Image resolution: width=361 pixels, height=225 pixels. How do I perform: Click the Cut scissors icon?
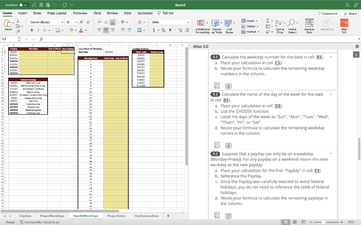[18, 21]
